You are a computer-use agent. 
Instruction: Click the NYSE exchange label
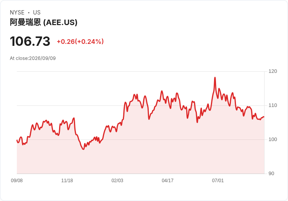point(17,13)
